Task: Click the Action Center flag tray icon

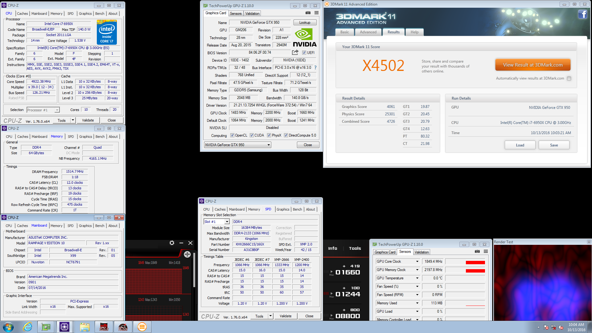Action: point(546,327)
